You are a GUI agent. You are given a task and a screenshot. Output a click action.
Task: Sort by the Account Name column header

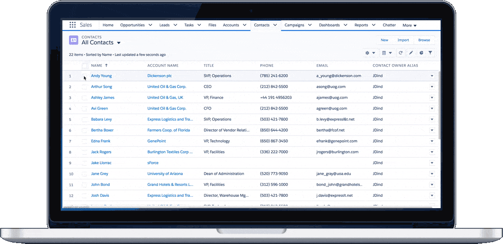coord(163,65)
